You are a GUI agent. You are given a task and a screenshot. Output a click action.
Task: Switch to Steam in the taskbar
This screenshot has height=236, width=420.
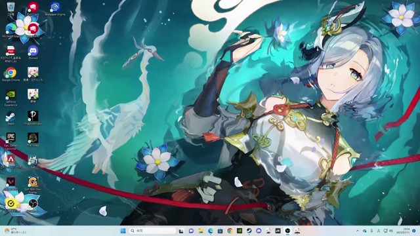pos(249,231)
